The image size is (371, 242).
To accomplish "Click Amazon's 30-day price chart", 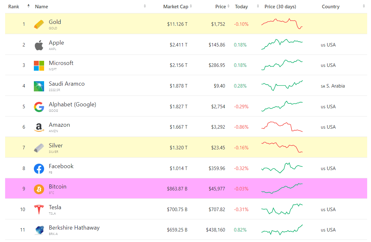I will [282, 127].
